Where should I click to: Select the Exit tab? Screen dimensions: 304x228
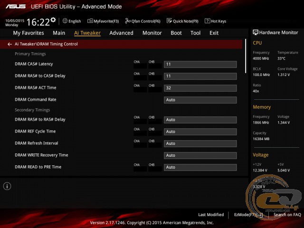[x=214, y=33]
